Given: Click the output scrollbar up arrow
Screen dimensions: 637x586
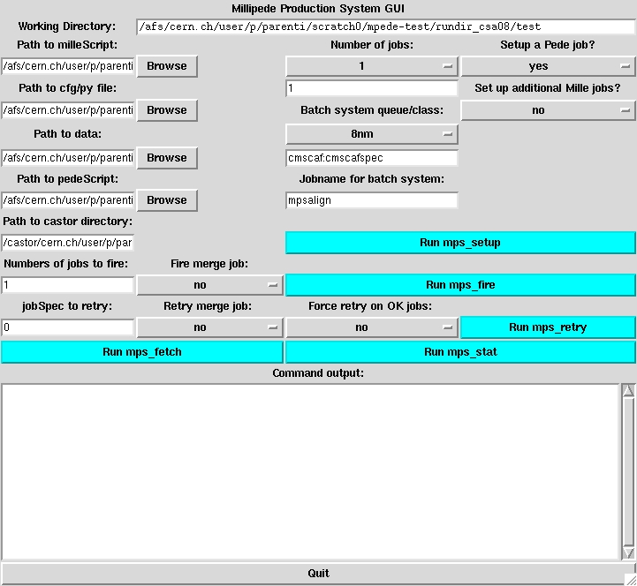Looking at the screenshot, I should [x=628, y=390].
